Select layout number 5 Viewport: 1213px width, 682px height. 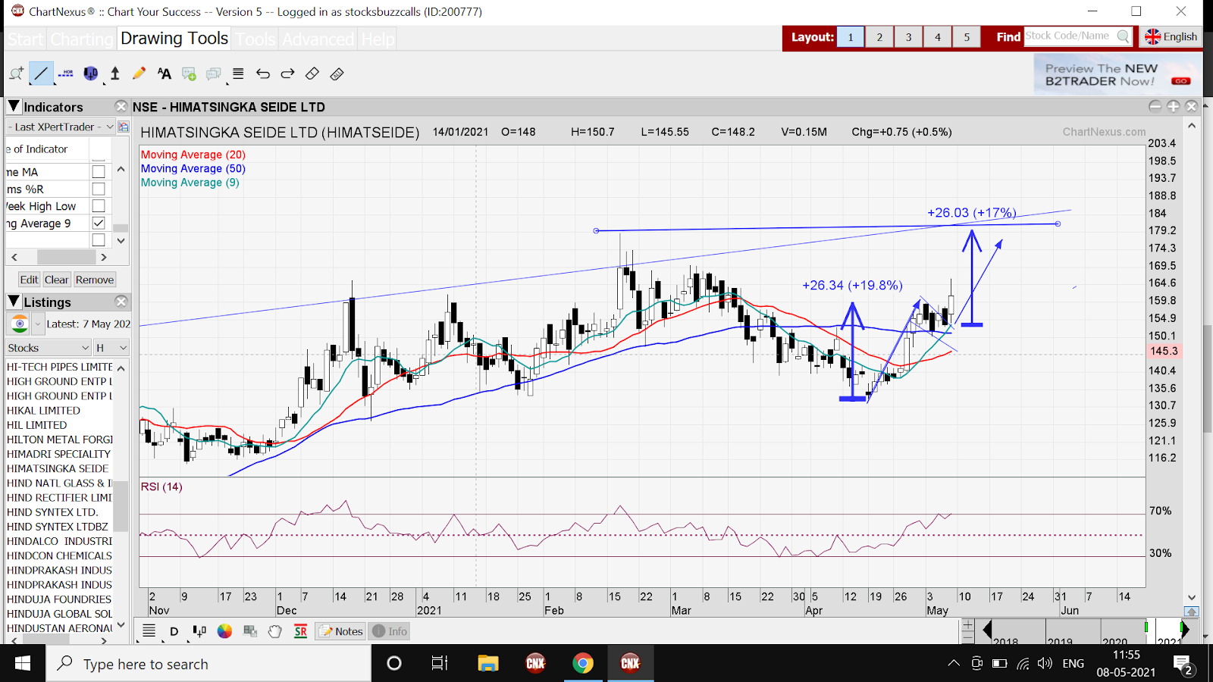pyautogui.click(x=967, y=37)
